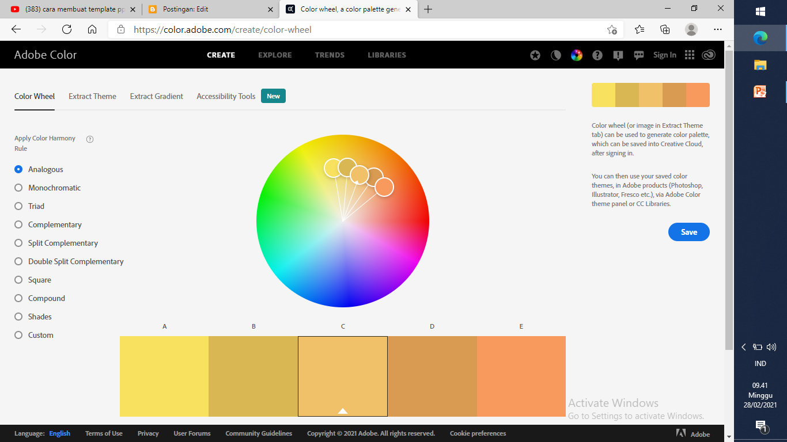Switch to the Postingan: Edit browser tab
This screenshot has height=442, width=787.
210,9
